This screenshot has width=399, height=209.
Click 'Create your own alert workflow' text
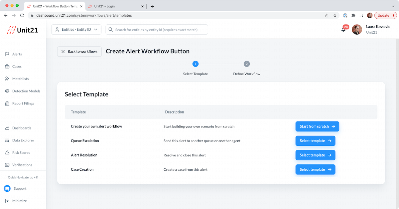point(96,126)
